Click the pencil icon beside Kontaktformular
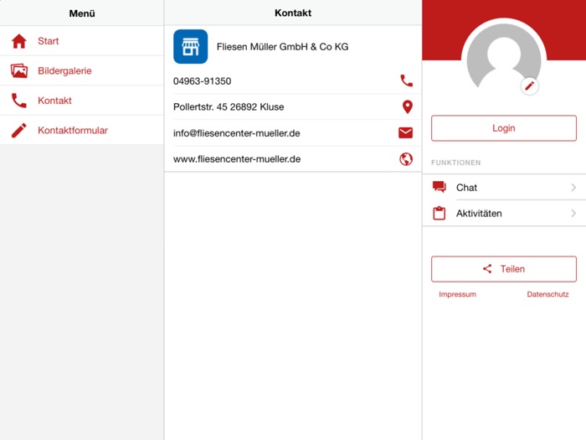Image resolution: width=586 pixels, height=440 pixels. tap(19, 130)
